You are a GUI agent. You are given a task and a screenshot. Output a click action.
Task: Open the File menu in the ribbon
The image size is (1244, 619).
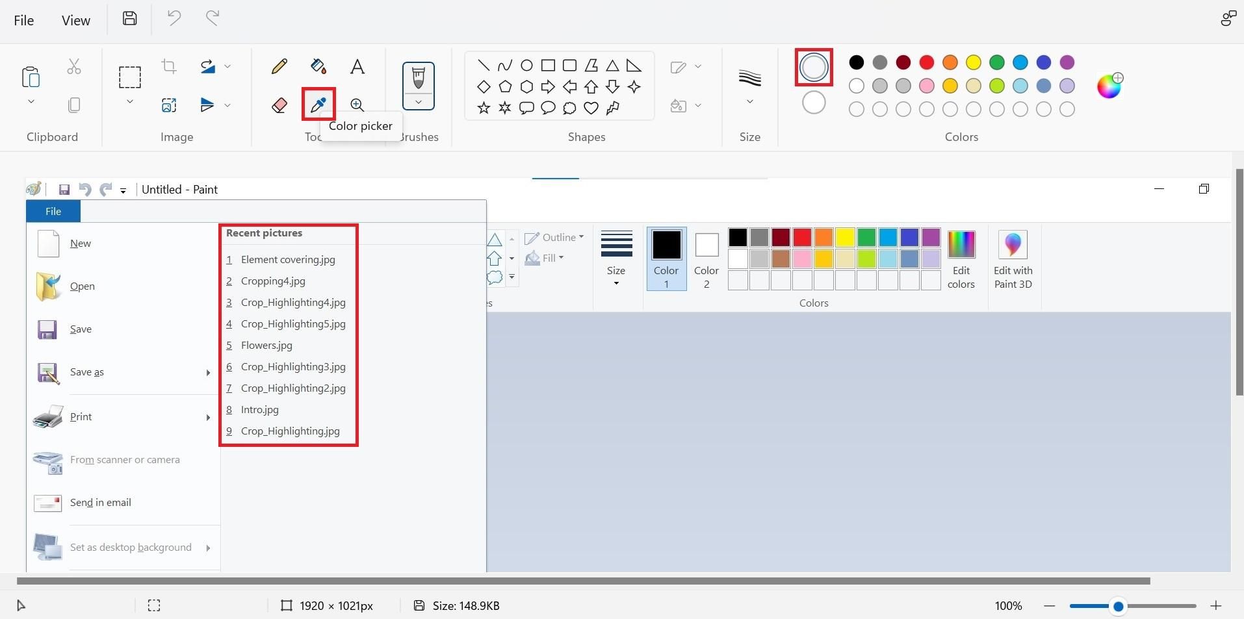[23, 19]
